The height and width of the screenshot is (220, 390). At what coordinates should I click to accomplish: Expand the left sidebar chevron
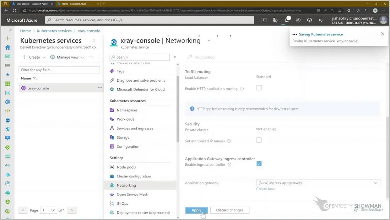[10, 29]
